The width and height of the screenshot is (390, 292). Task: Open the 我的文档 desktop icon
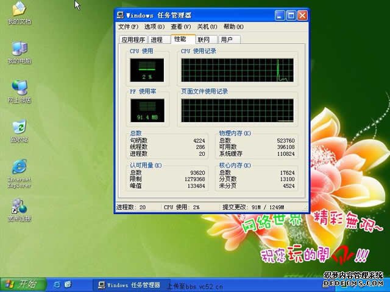click(19, 13)
